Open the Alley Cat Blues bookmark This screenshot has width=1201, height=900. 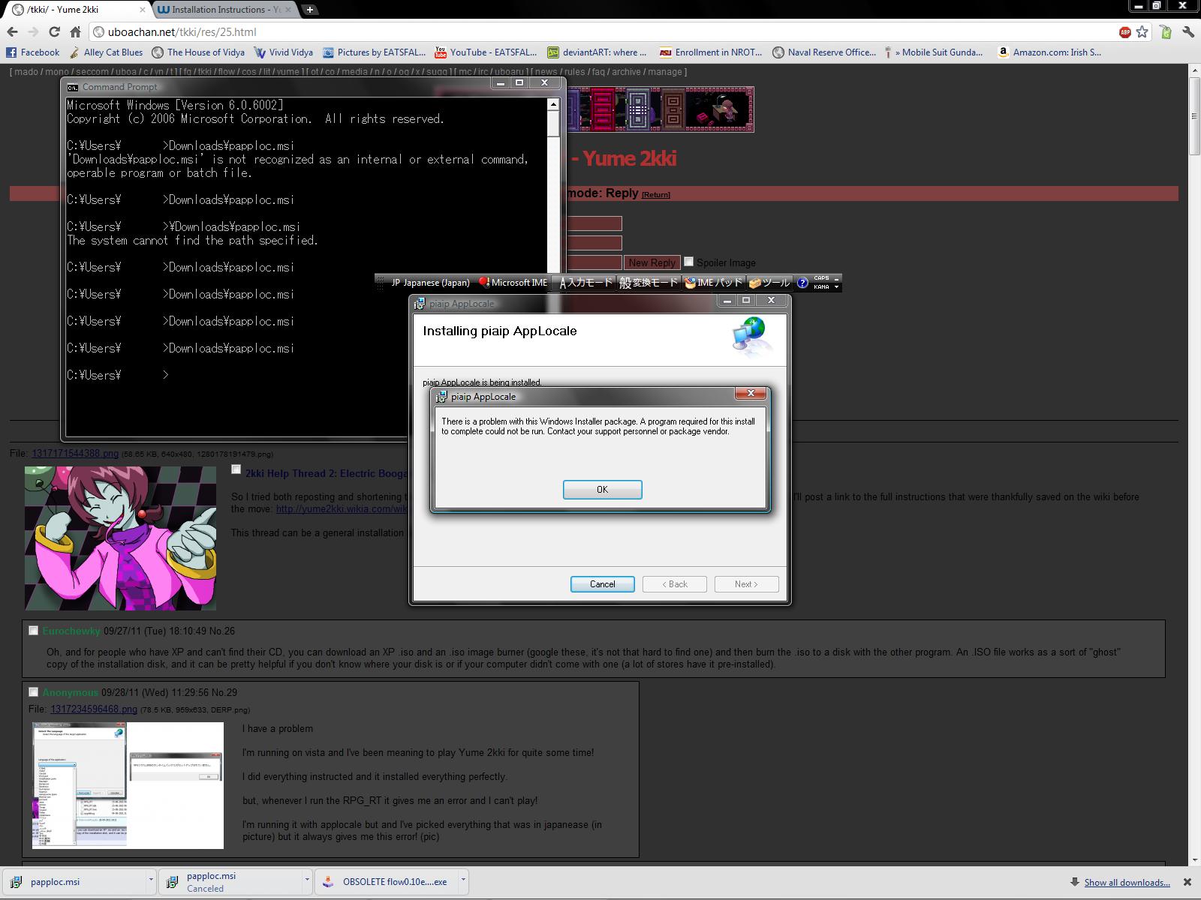[106, 52]
